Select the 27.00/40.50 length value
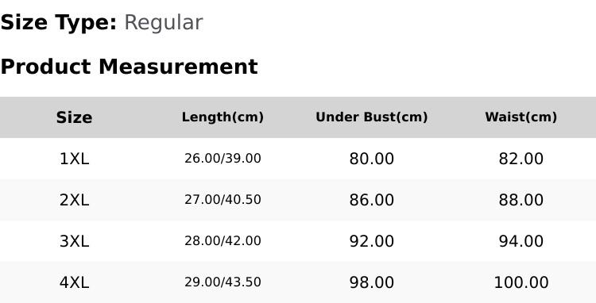The width and height of the screenshot is (596, 303). (x=223, y=200)
